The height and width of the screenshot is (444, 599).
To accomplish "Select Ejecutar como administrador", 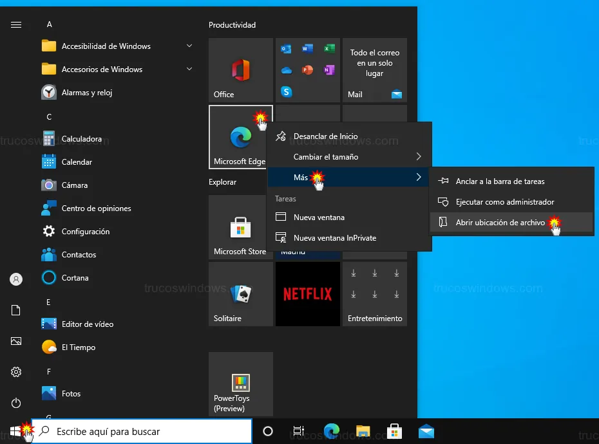I will pos(504,202).
